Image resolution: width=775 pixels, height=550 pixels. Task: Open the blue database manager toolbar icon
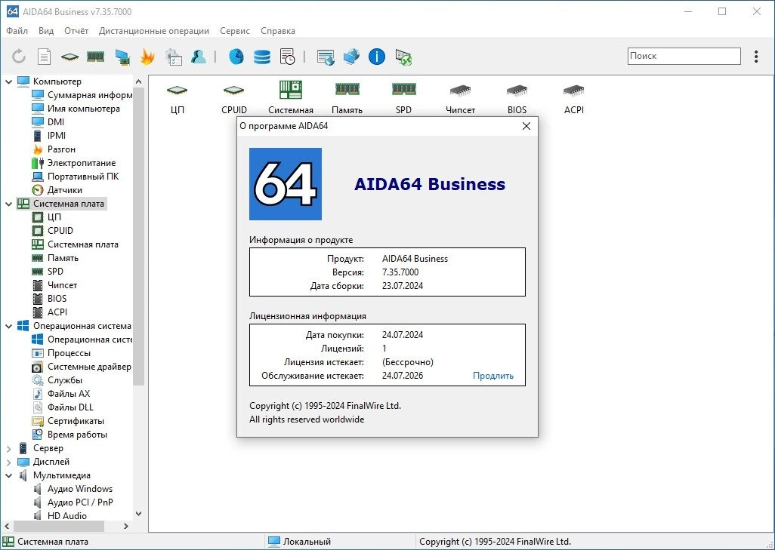coord(262,57)
